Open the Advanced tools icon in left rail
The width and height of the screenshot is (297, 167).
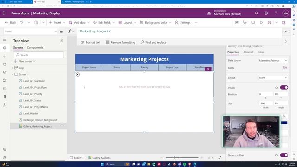[5, 96]
